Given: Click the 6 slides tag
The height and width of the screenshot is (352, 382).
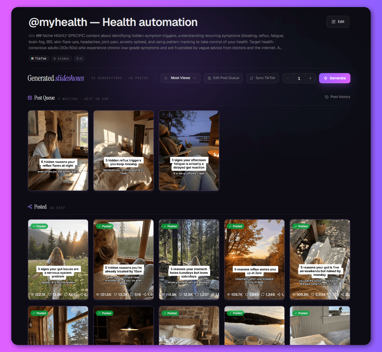Looking at the screenshot, I should click(61, 58).
